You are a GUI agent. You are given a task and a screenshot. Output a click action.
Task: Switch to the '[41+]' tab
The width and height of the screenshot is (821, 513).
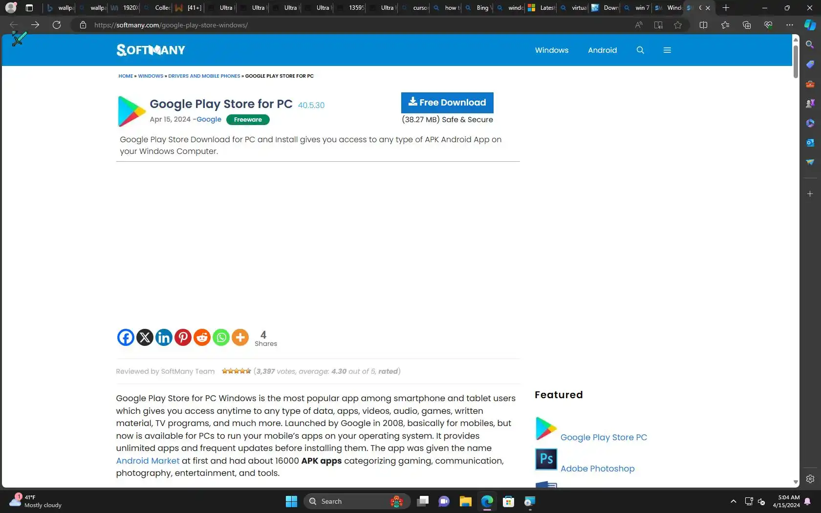click(189, 8)
